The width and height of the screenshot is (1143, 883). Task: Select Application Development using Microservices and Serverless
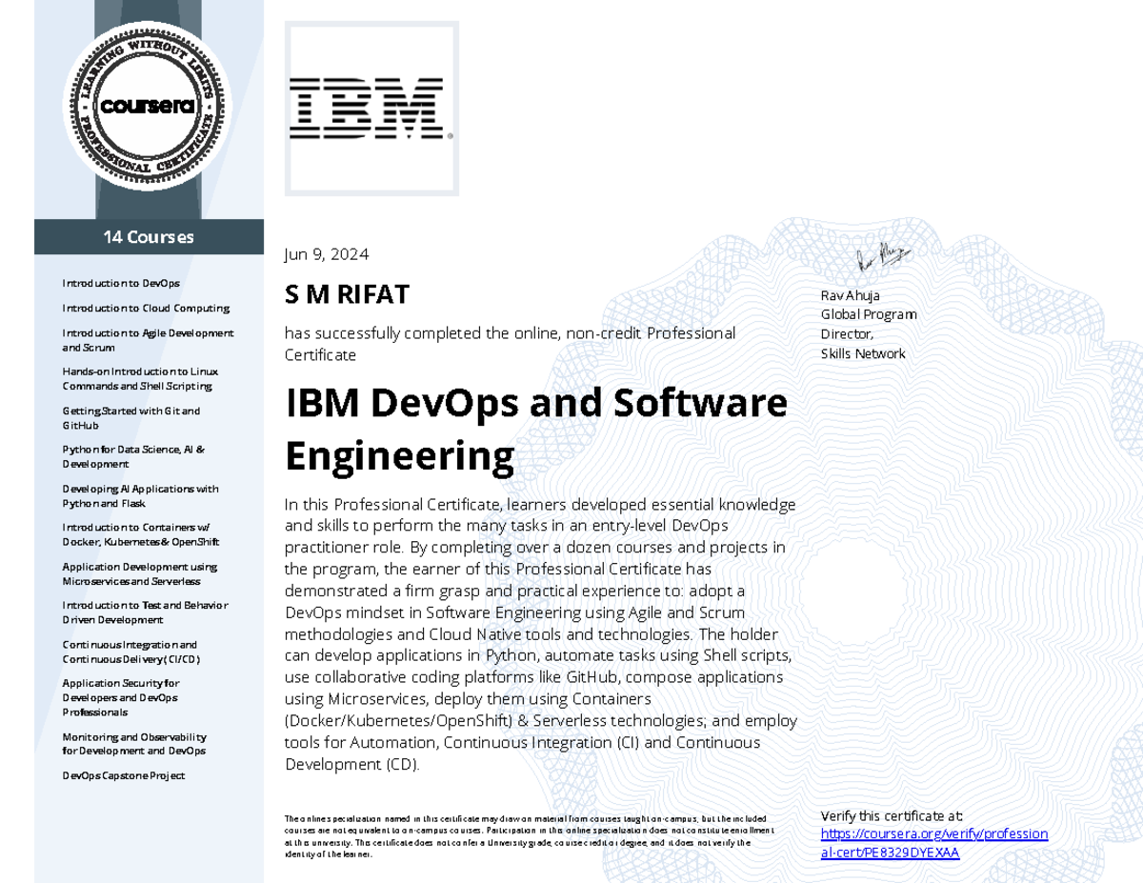coord(139,573)
